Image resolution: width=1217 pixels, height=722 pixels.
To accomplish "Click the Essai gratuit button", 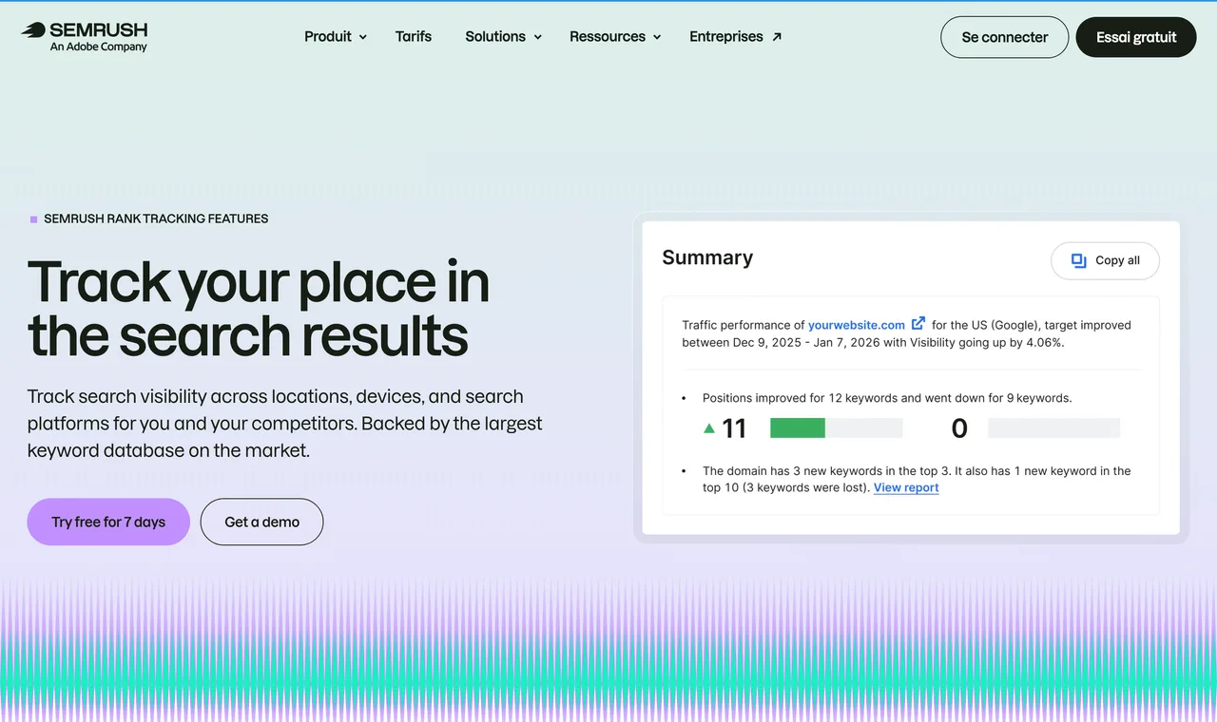I will tap(1136, 37).
